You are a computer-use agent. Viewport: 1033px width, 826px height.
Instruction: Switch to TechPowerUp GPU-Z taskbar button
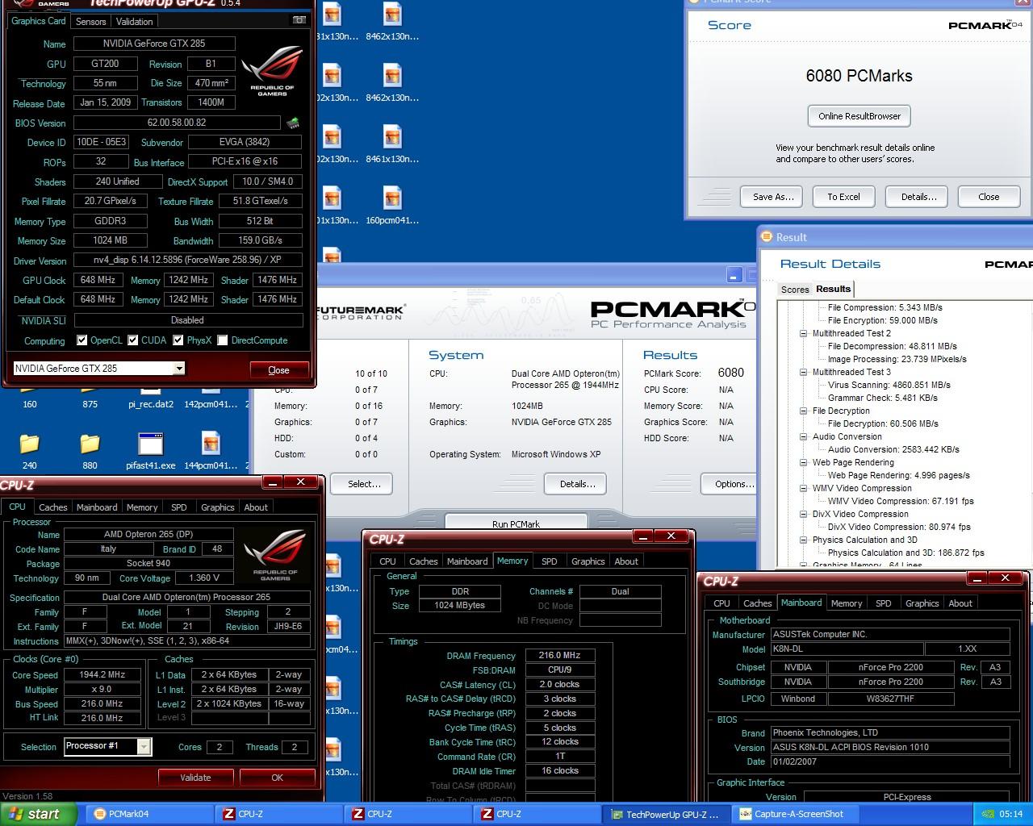pyautogui.click(x=667, y=814)
